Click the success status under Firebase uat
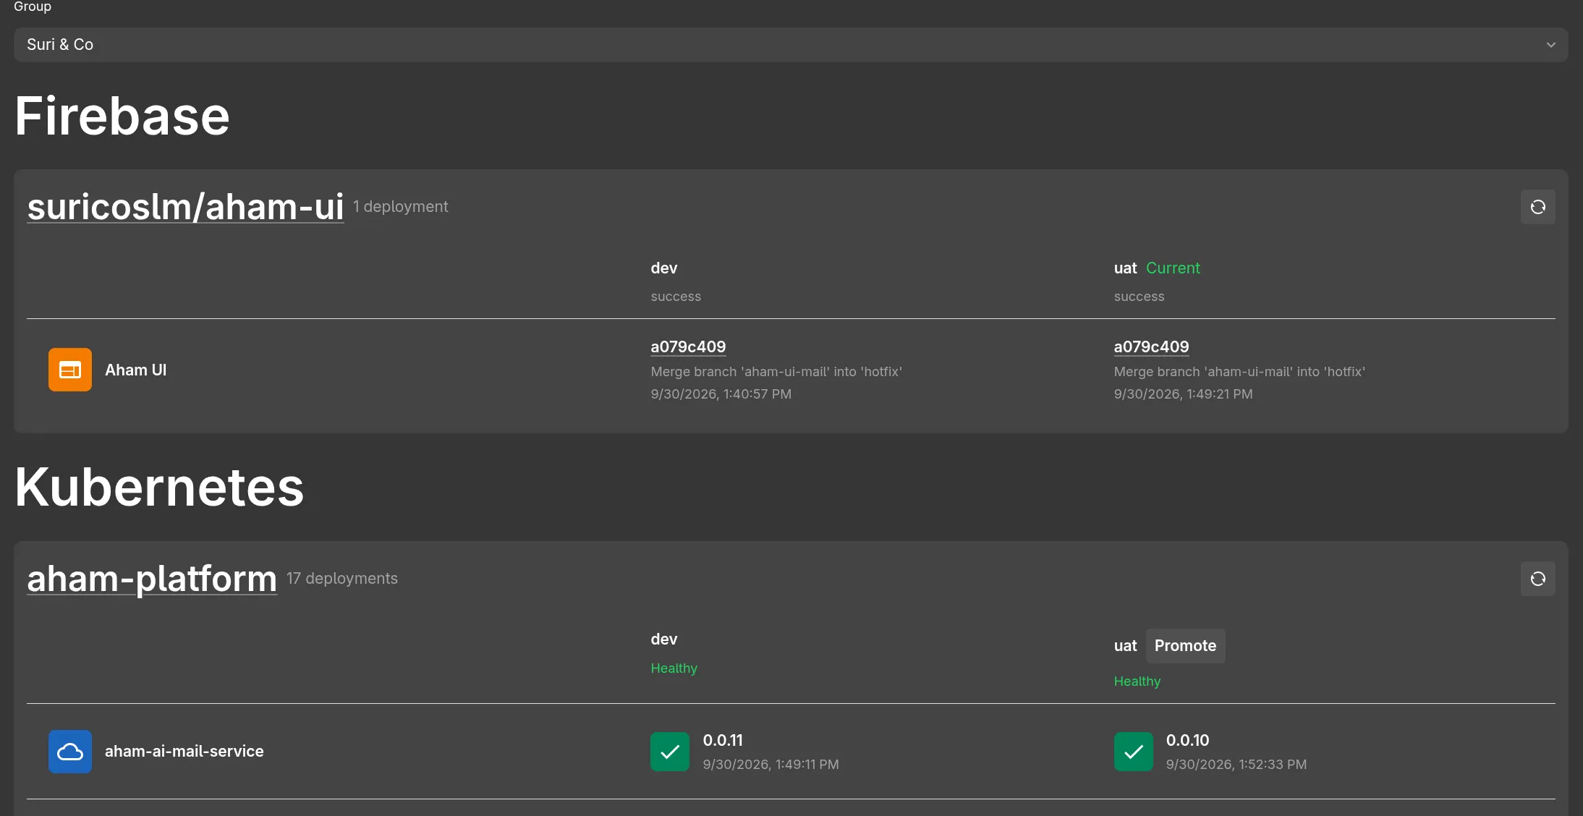1583x816 pixels. [x=1139, y=297]
